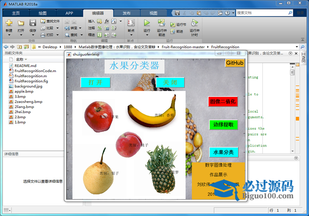Open the folder path address dropdown
This screenshot has height=216, width=309.
[x=297, y=47]
